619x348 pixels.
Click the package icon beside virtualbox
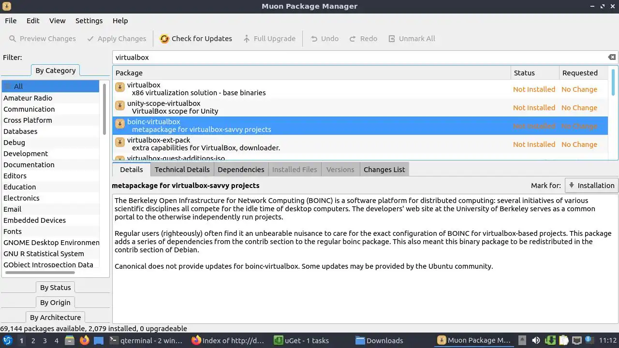(120, 87)
